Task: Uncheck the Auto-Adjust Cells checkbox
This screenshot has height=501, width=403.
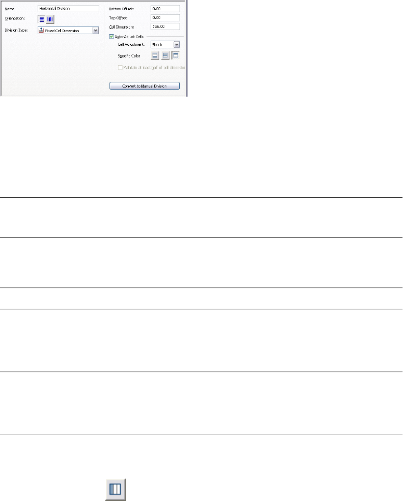Action: (112, 36)
